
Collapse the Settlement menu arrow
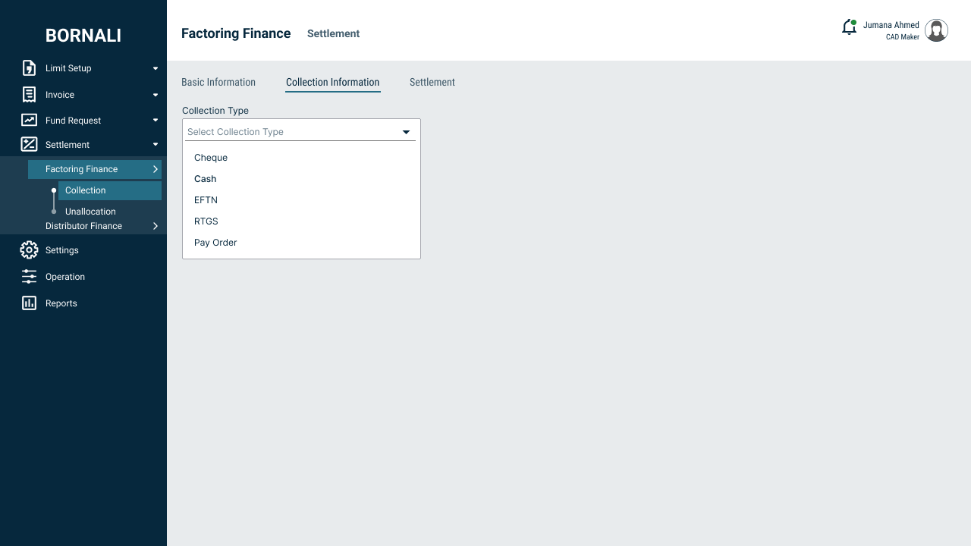click(x=156, y=144)
